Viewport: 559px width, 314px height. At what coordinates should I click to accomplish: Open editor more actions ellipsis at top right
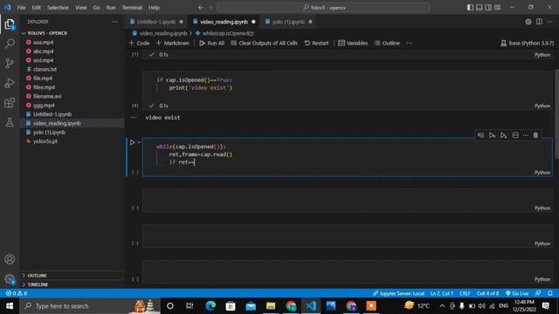[x=549, y=22]
